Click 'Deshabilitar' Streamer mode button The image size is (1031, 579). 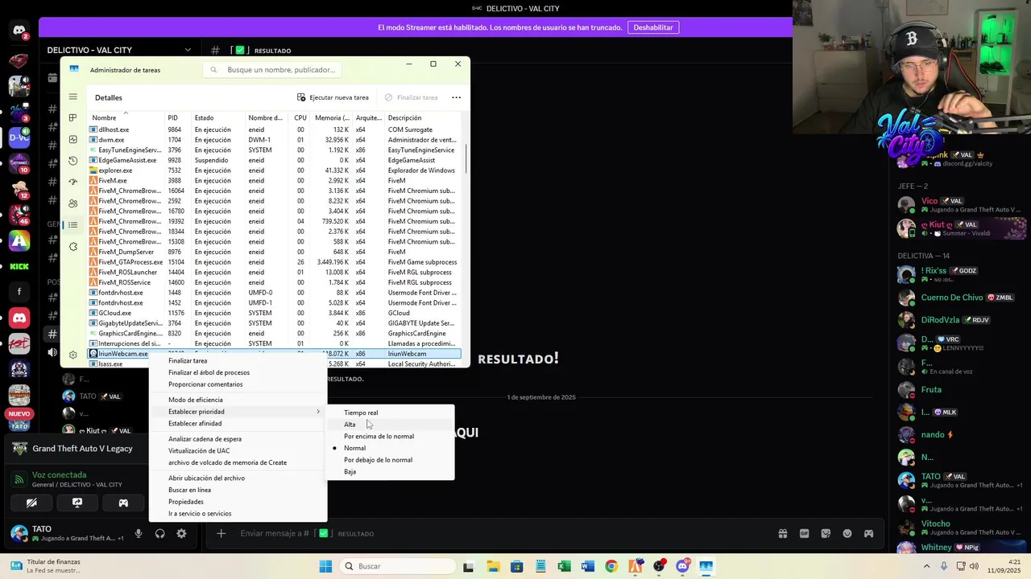653,27
